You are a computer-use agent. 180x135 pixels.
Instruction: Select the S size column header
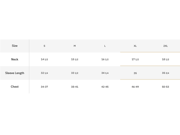point(44,46)
